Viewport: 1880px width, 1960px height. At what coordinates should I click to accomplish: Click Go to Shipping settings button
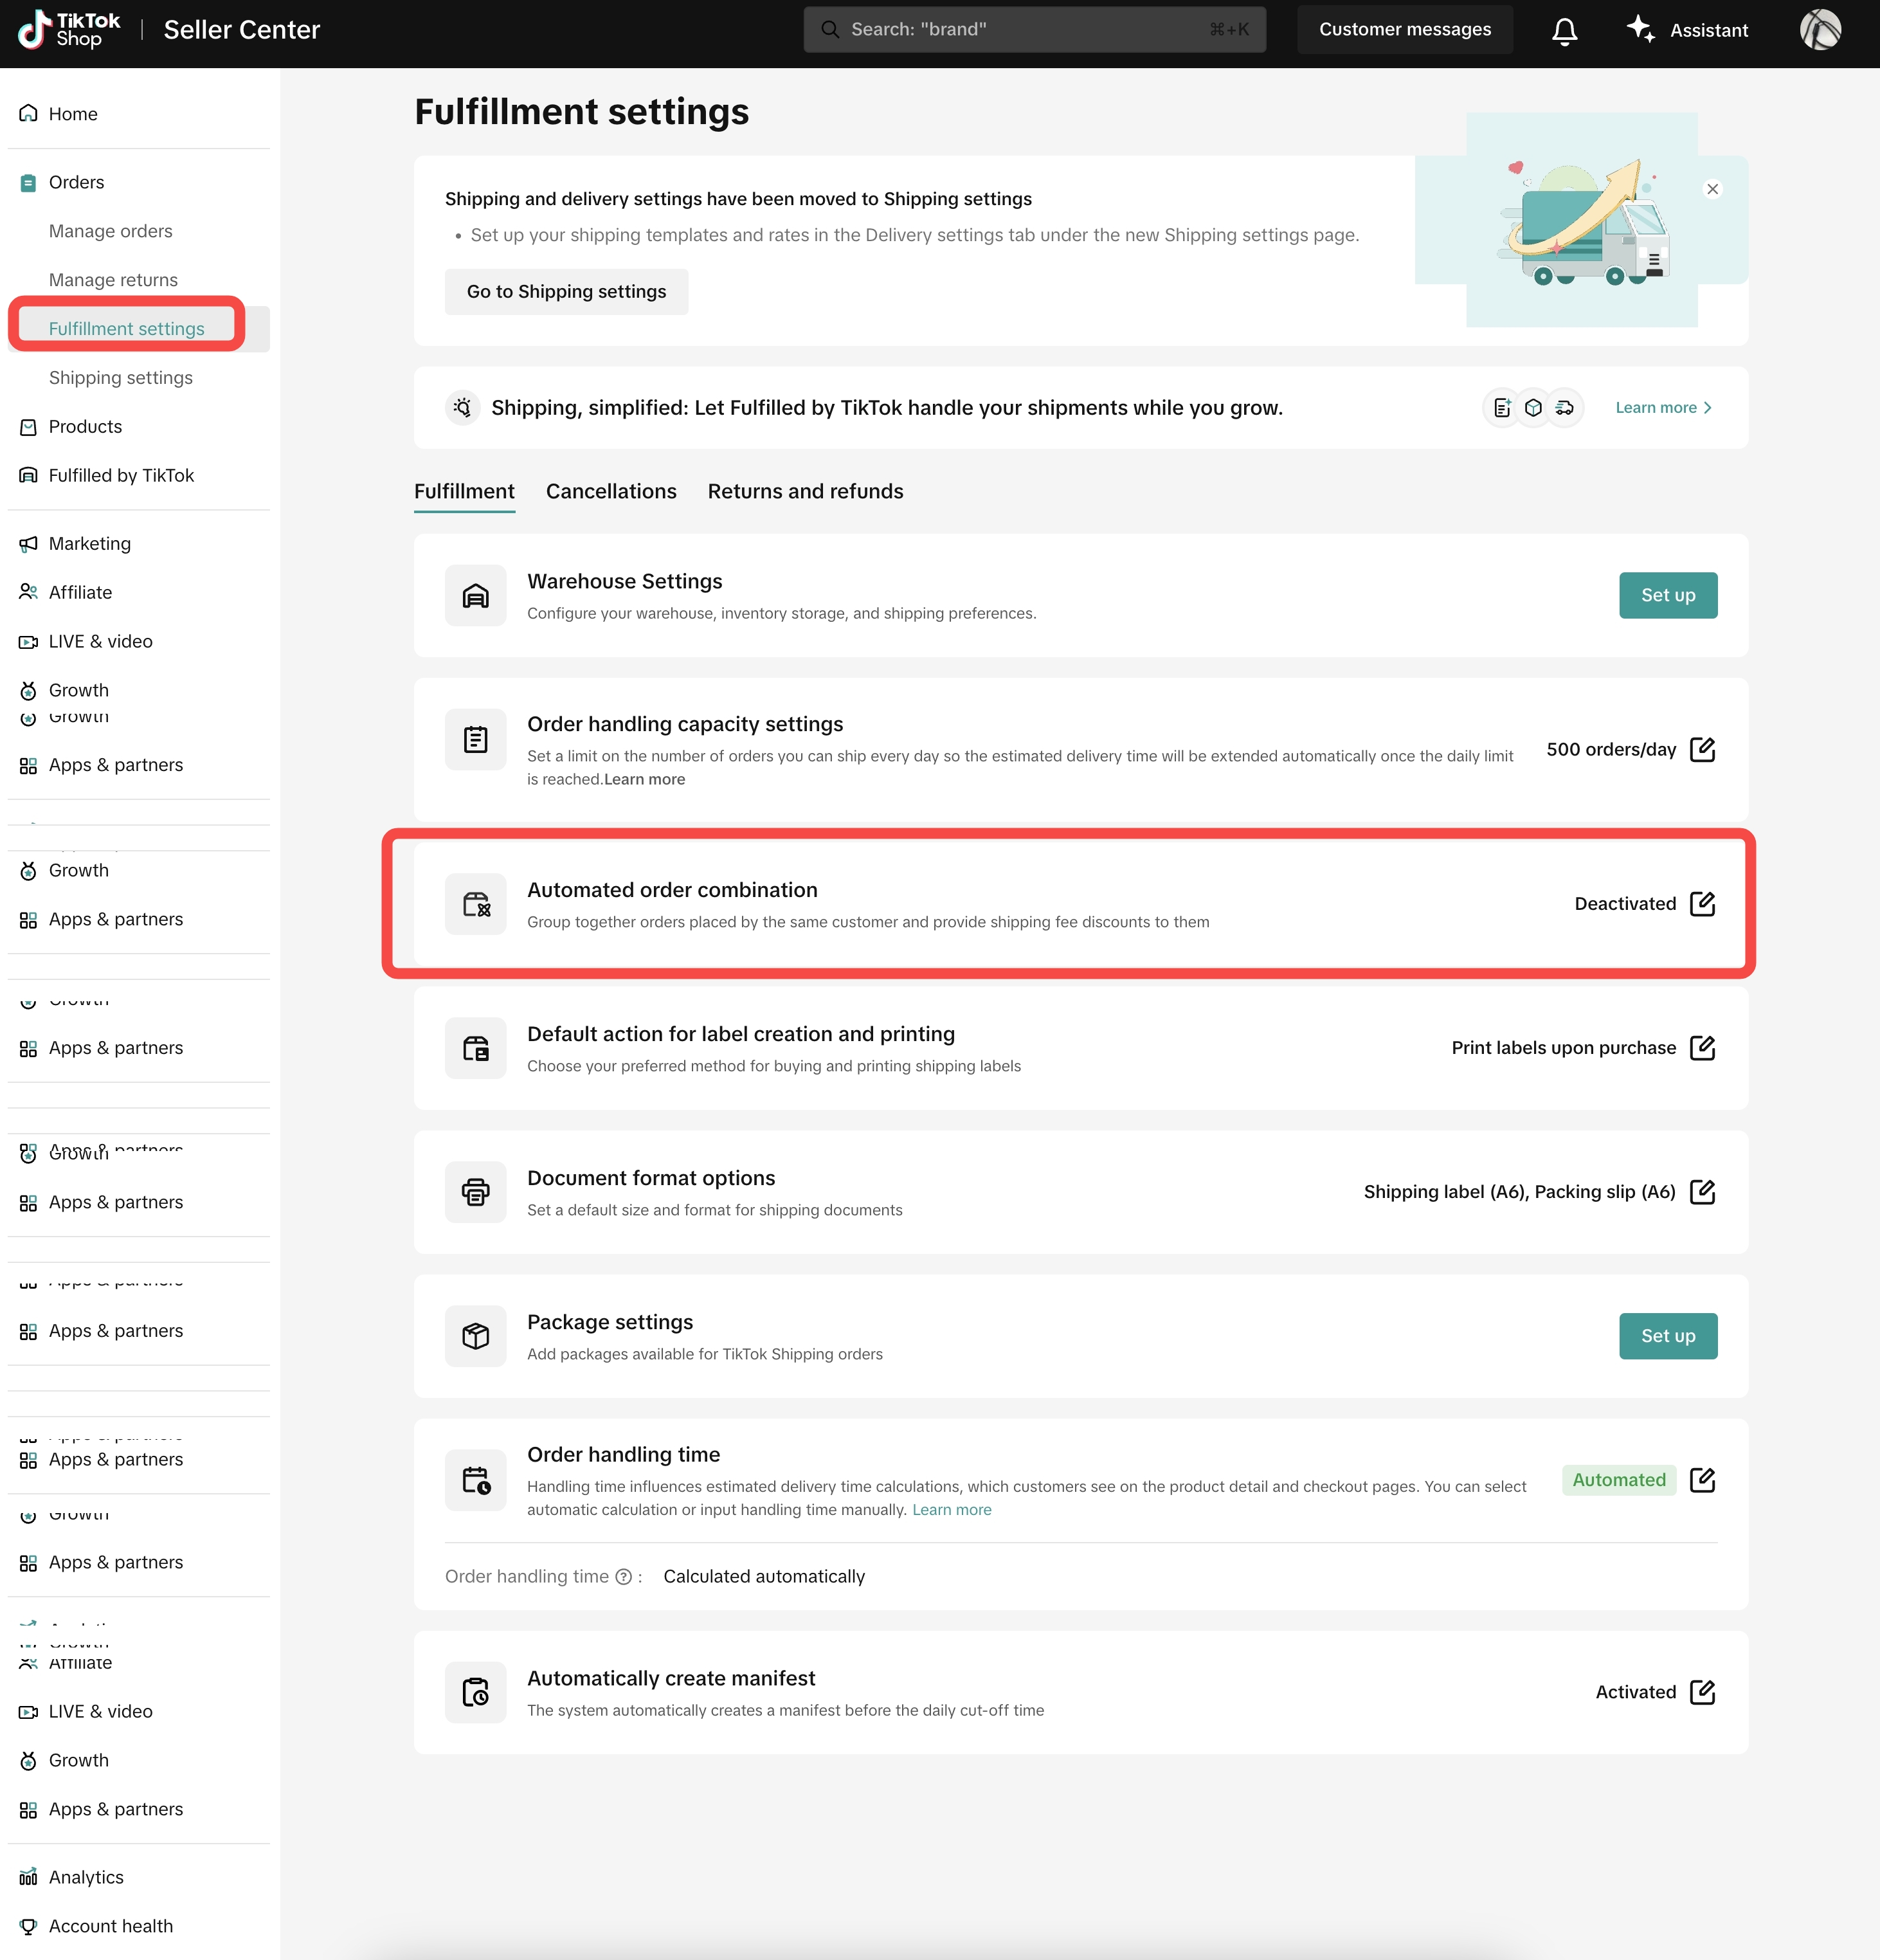tap(566, 292)
